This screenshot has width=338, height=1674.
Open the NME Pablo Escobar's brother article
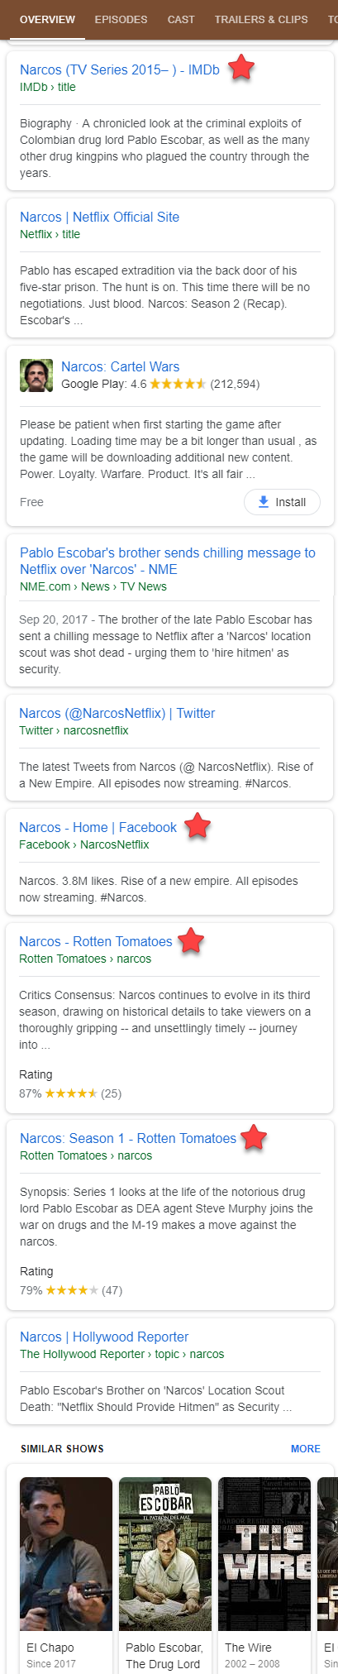click(x=168, y=561)
